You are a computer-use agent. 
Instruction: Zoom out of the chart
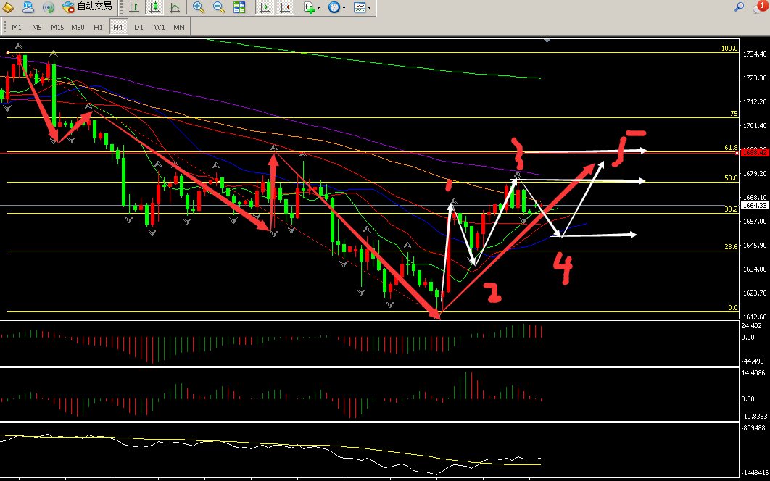(x=218, y=8)
